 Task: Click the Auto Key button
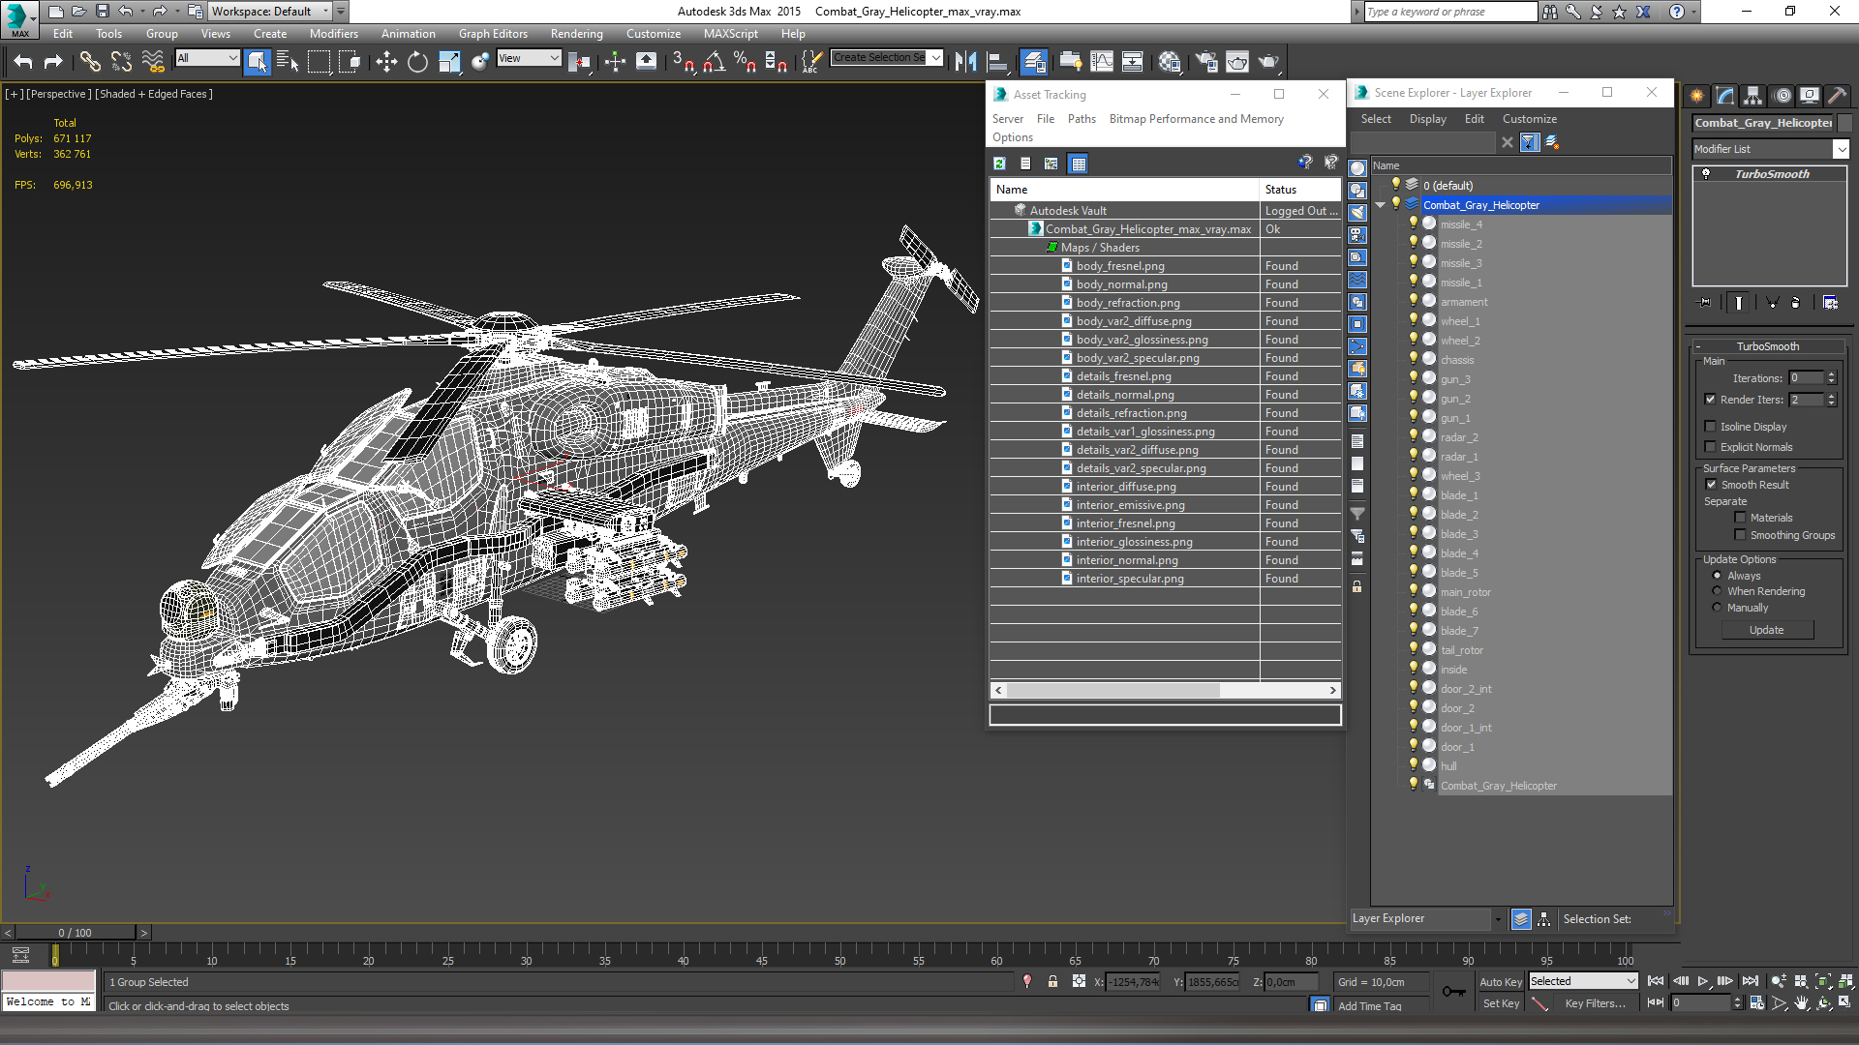click(x=1500, y=982)
